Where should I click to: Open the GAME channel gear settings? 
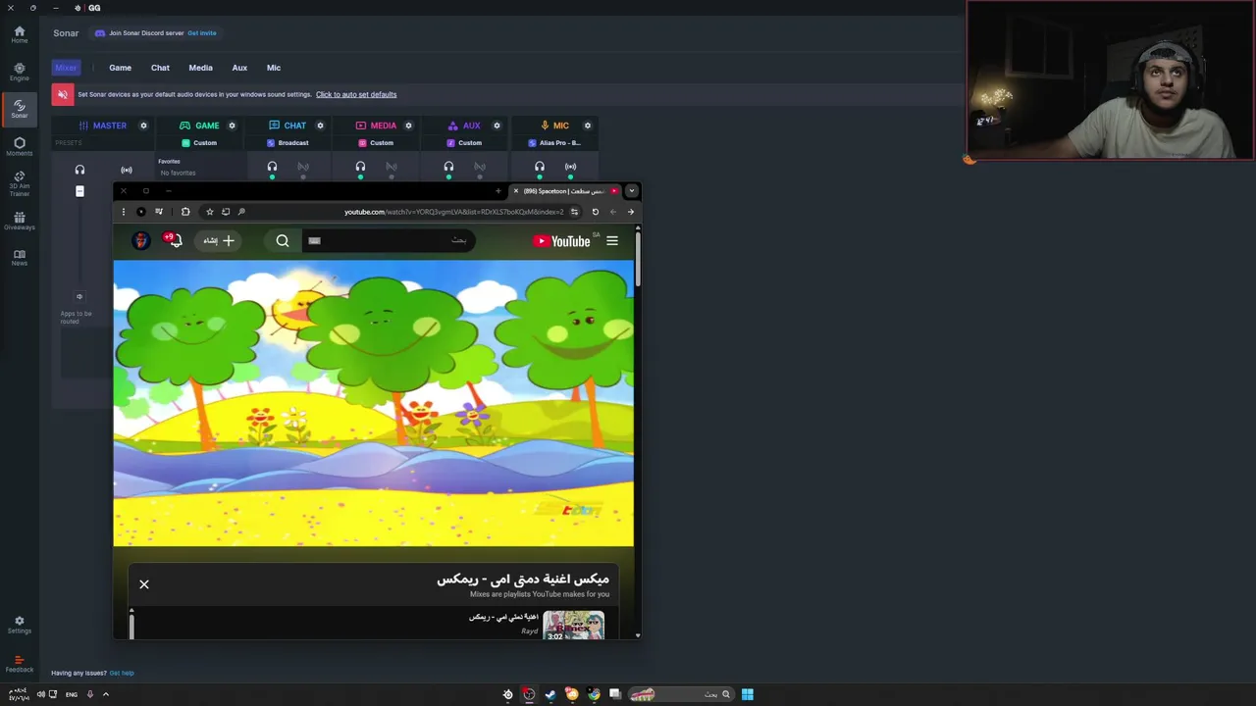pyautogui.click(x=232, y=126)
